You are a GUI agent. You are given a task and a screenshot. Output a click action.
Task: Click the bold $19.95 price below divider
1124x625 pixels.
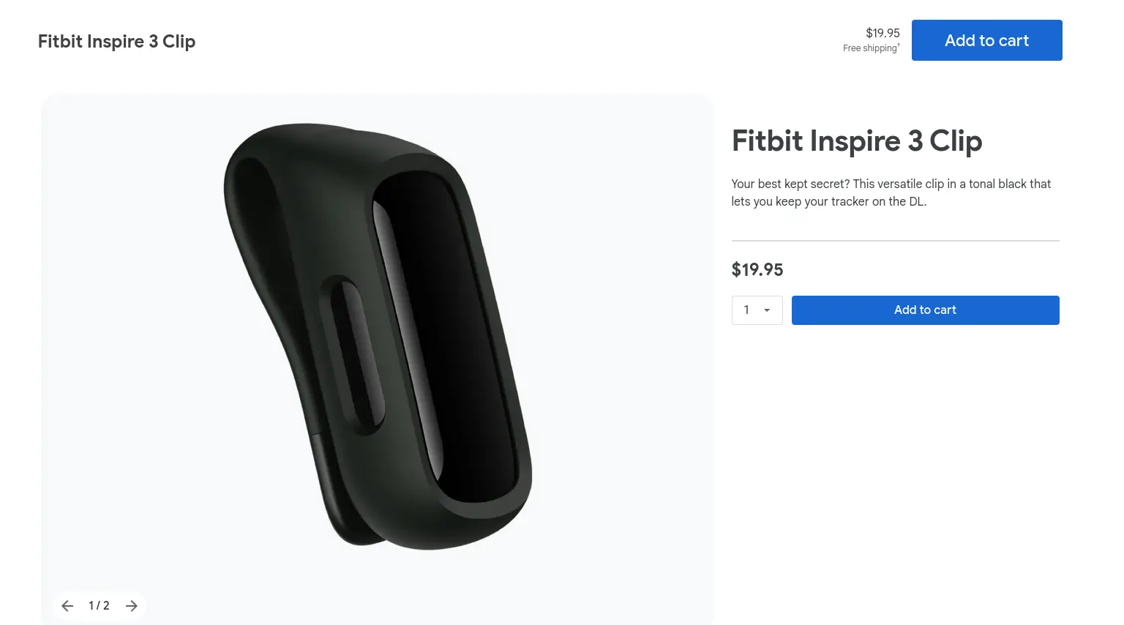(x=757, y=270)
